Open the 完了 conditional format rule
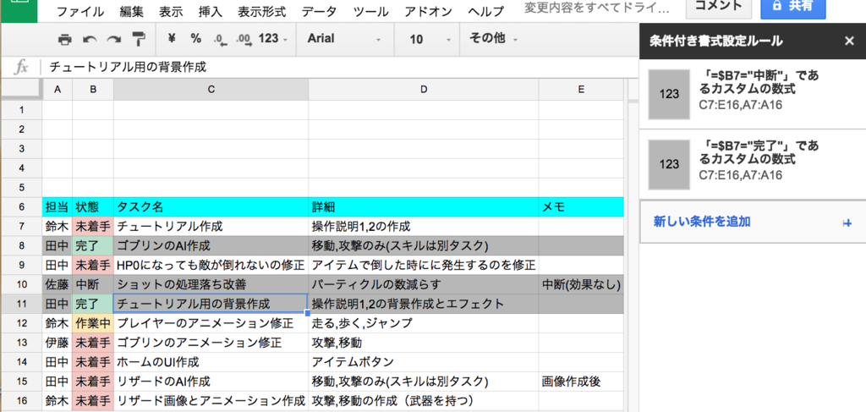Viewport: 866px width, 412px height. (752, 164)
